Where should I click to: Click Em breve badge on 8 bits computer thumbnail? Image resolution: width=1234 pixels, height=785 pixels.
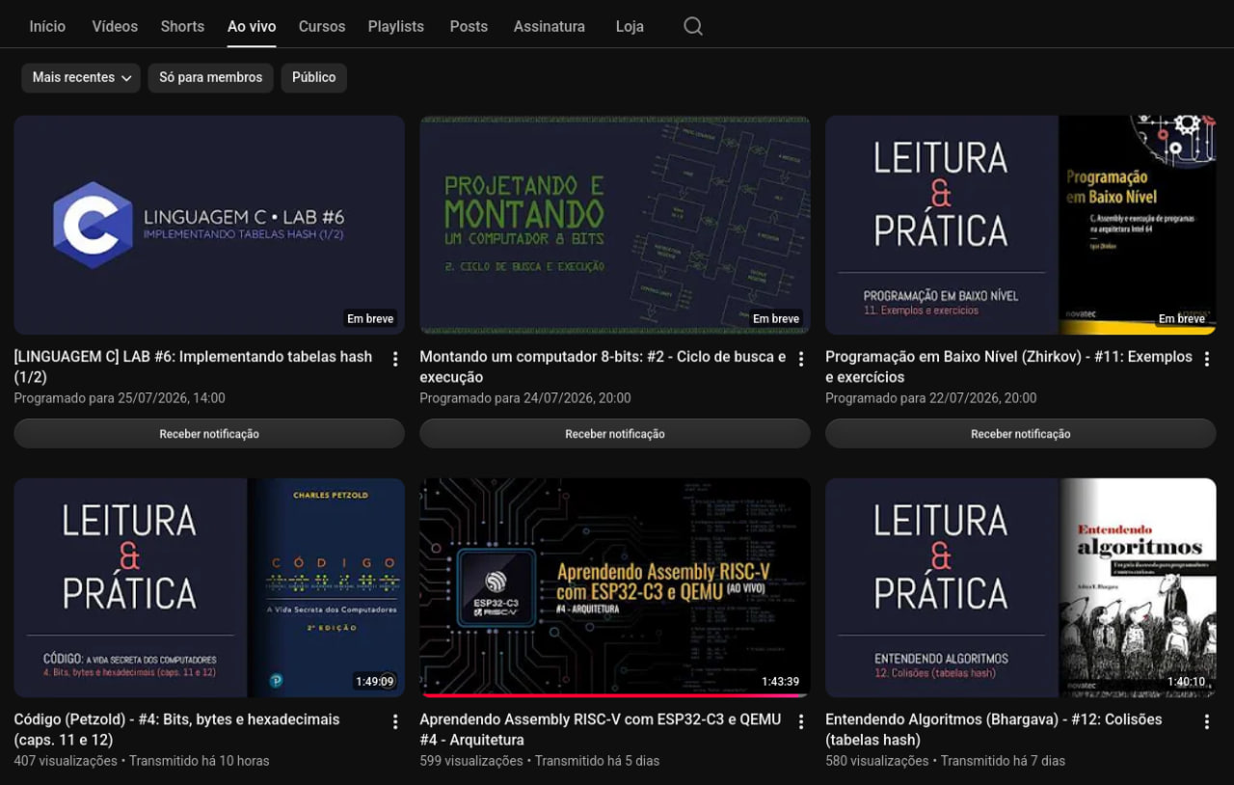(x=776, y=318)
